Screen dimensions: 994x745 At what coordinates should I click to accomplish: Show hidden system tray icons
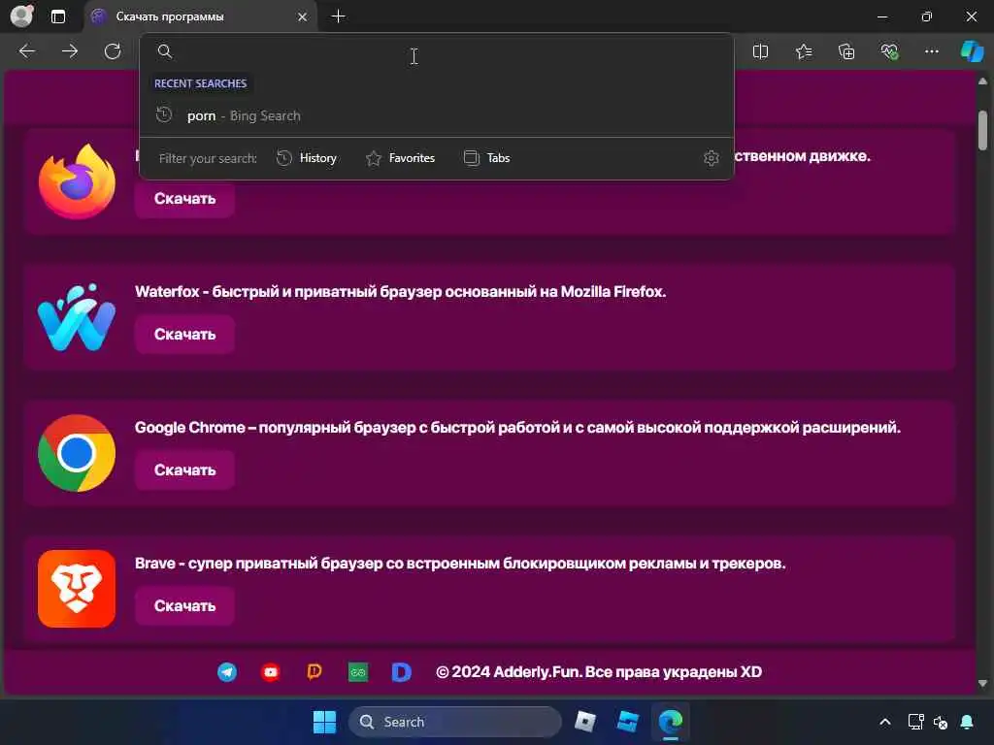point(885,722)
